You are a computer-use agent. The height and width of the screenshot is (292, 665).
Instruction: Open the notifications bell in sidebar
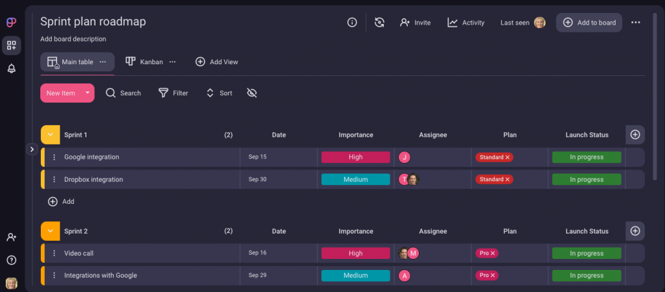tap(12, 69)
